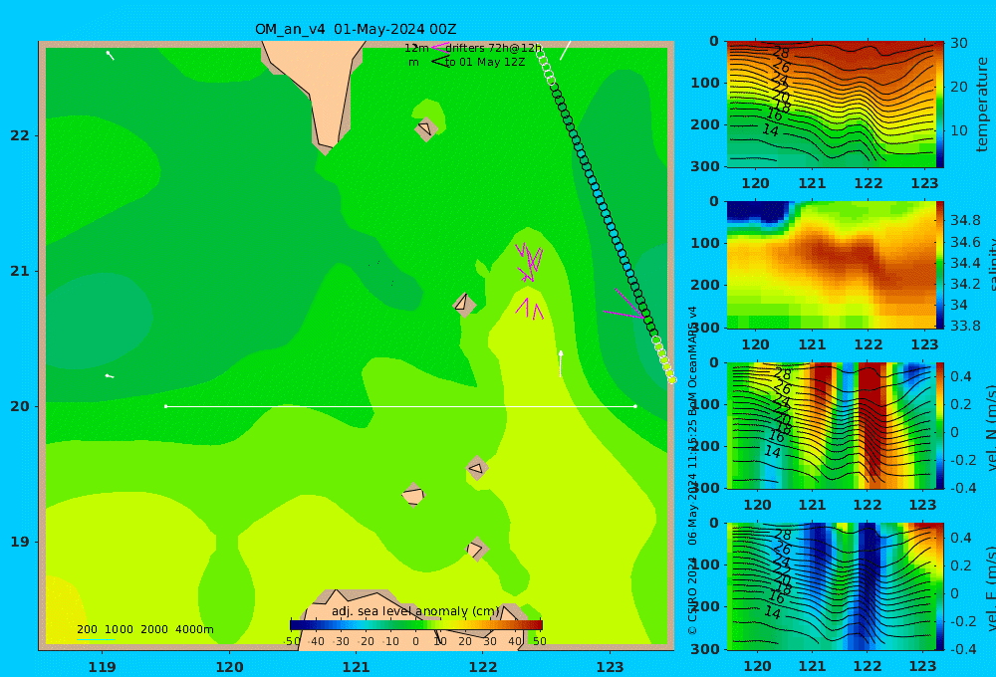Select the west endpoint of the white section line
The width and height of the screenshot is (996, 677).
coord(165,406)
